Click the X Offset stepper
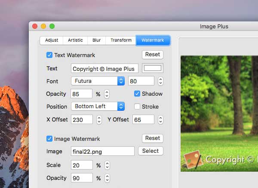The height and width of the screenshot is (188, 258). (x=99, y=120)
